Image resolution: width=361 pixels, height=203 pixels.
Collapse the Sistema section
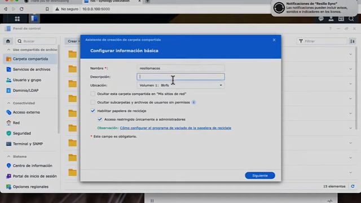coord(9,157)
